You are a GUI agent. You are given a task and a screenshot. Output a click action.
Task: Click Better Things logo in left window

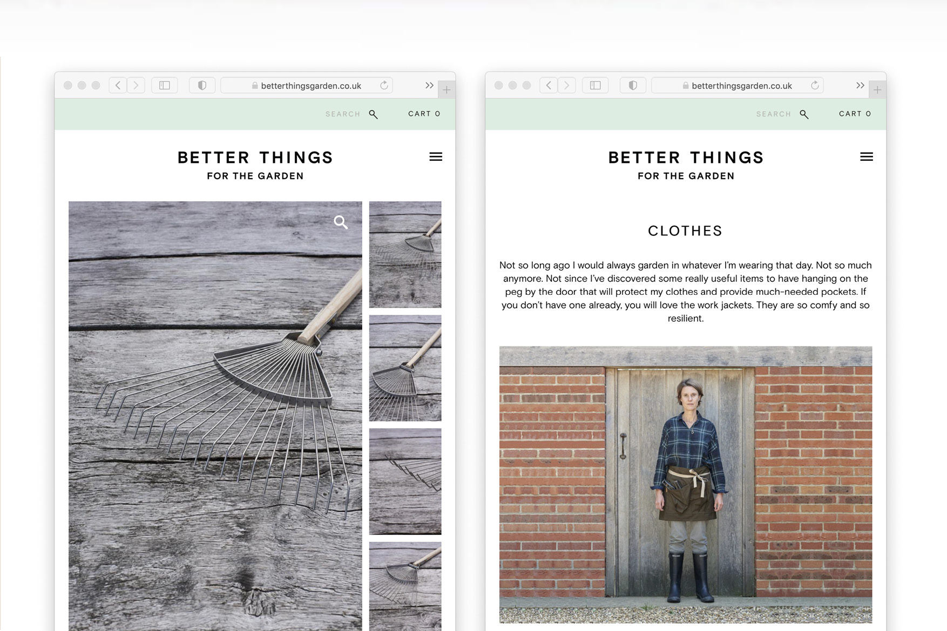click(x=255, y=165)
